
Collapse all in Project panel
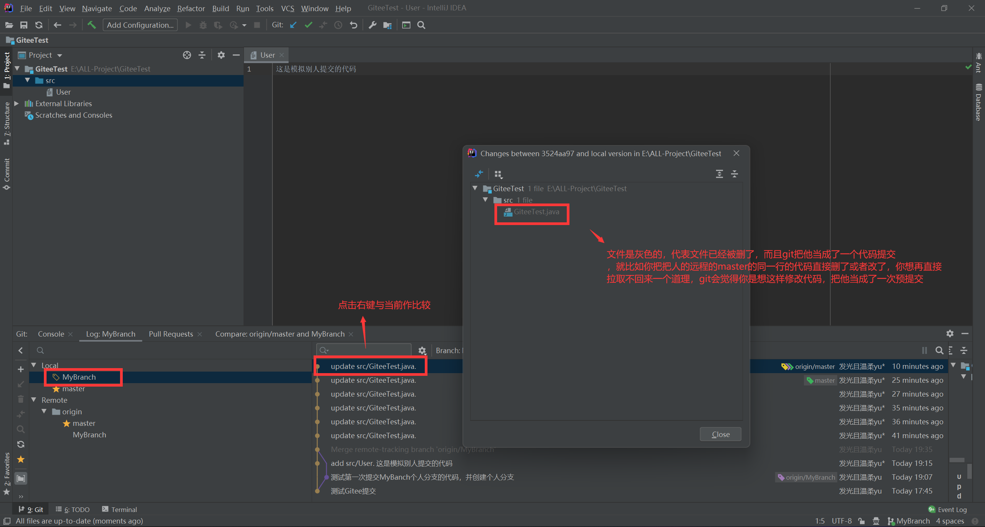click(x=202, y=55)
